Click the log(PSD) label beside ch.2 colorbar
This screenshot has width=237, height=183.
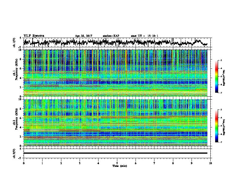click(x=224, y=127)
